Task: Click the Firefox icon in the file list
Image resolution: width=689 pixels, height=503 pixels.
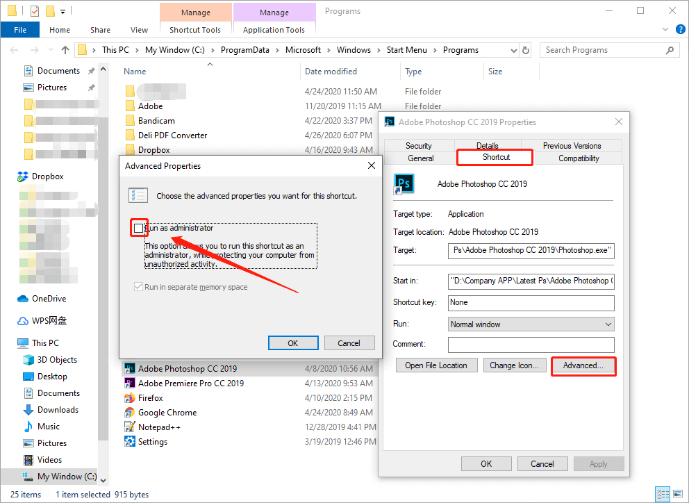Action: click(x=130, y=398)
